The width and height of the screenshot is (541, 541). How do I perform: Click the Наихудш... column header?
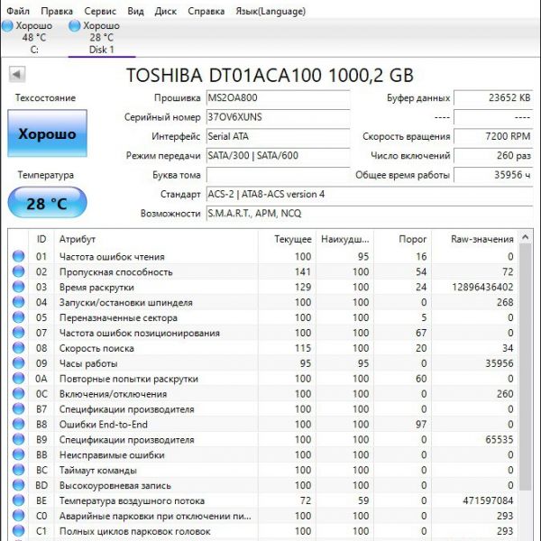pos(344,239)
